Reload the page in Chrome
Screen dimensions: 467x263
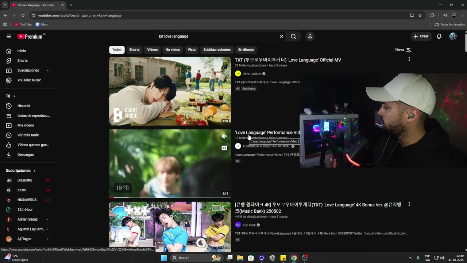pyautogui.click(x=23, y=15)
